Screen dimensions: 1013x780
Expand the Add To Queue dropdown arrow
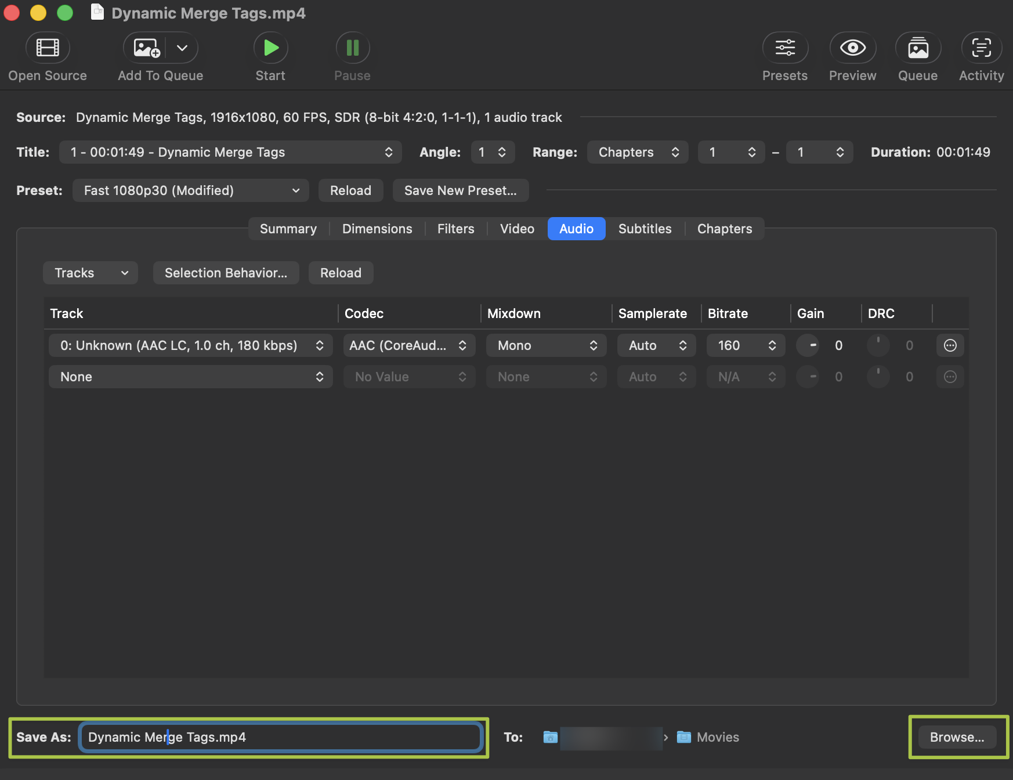[182, 48]
